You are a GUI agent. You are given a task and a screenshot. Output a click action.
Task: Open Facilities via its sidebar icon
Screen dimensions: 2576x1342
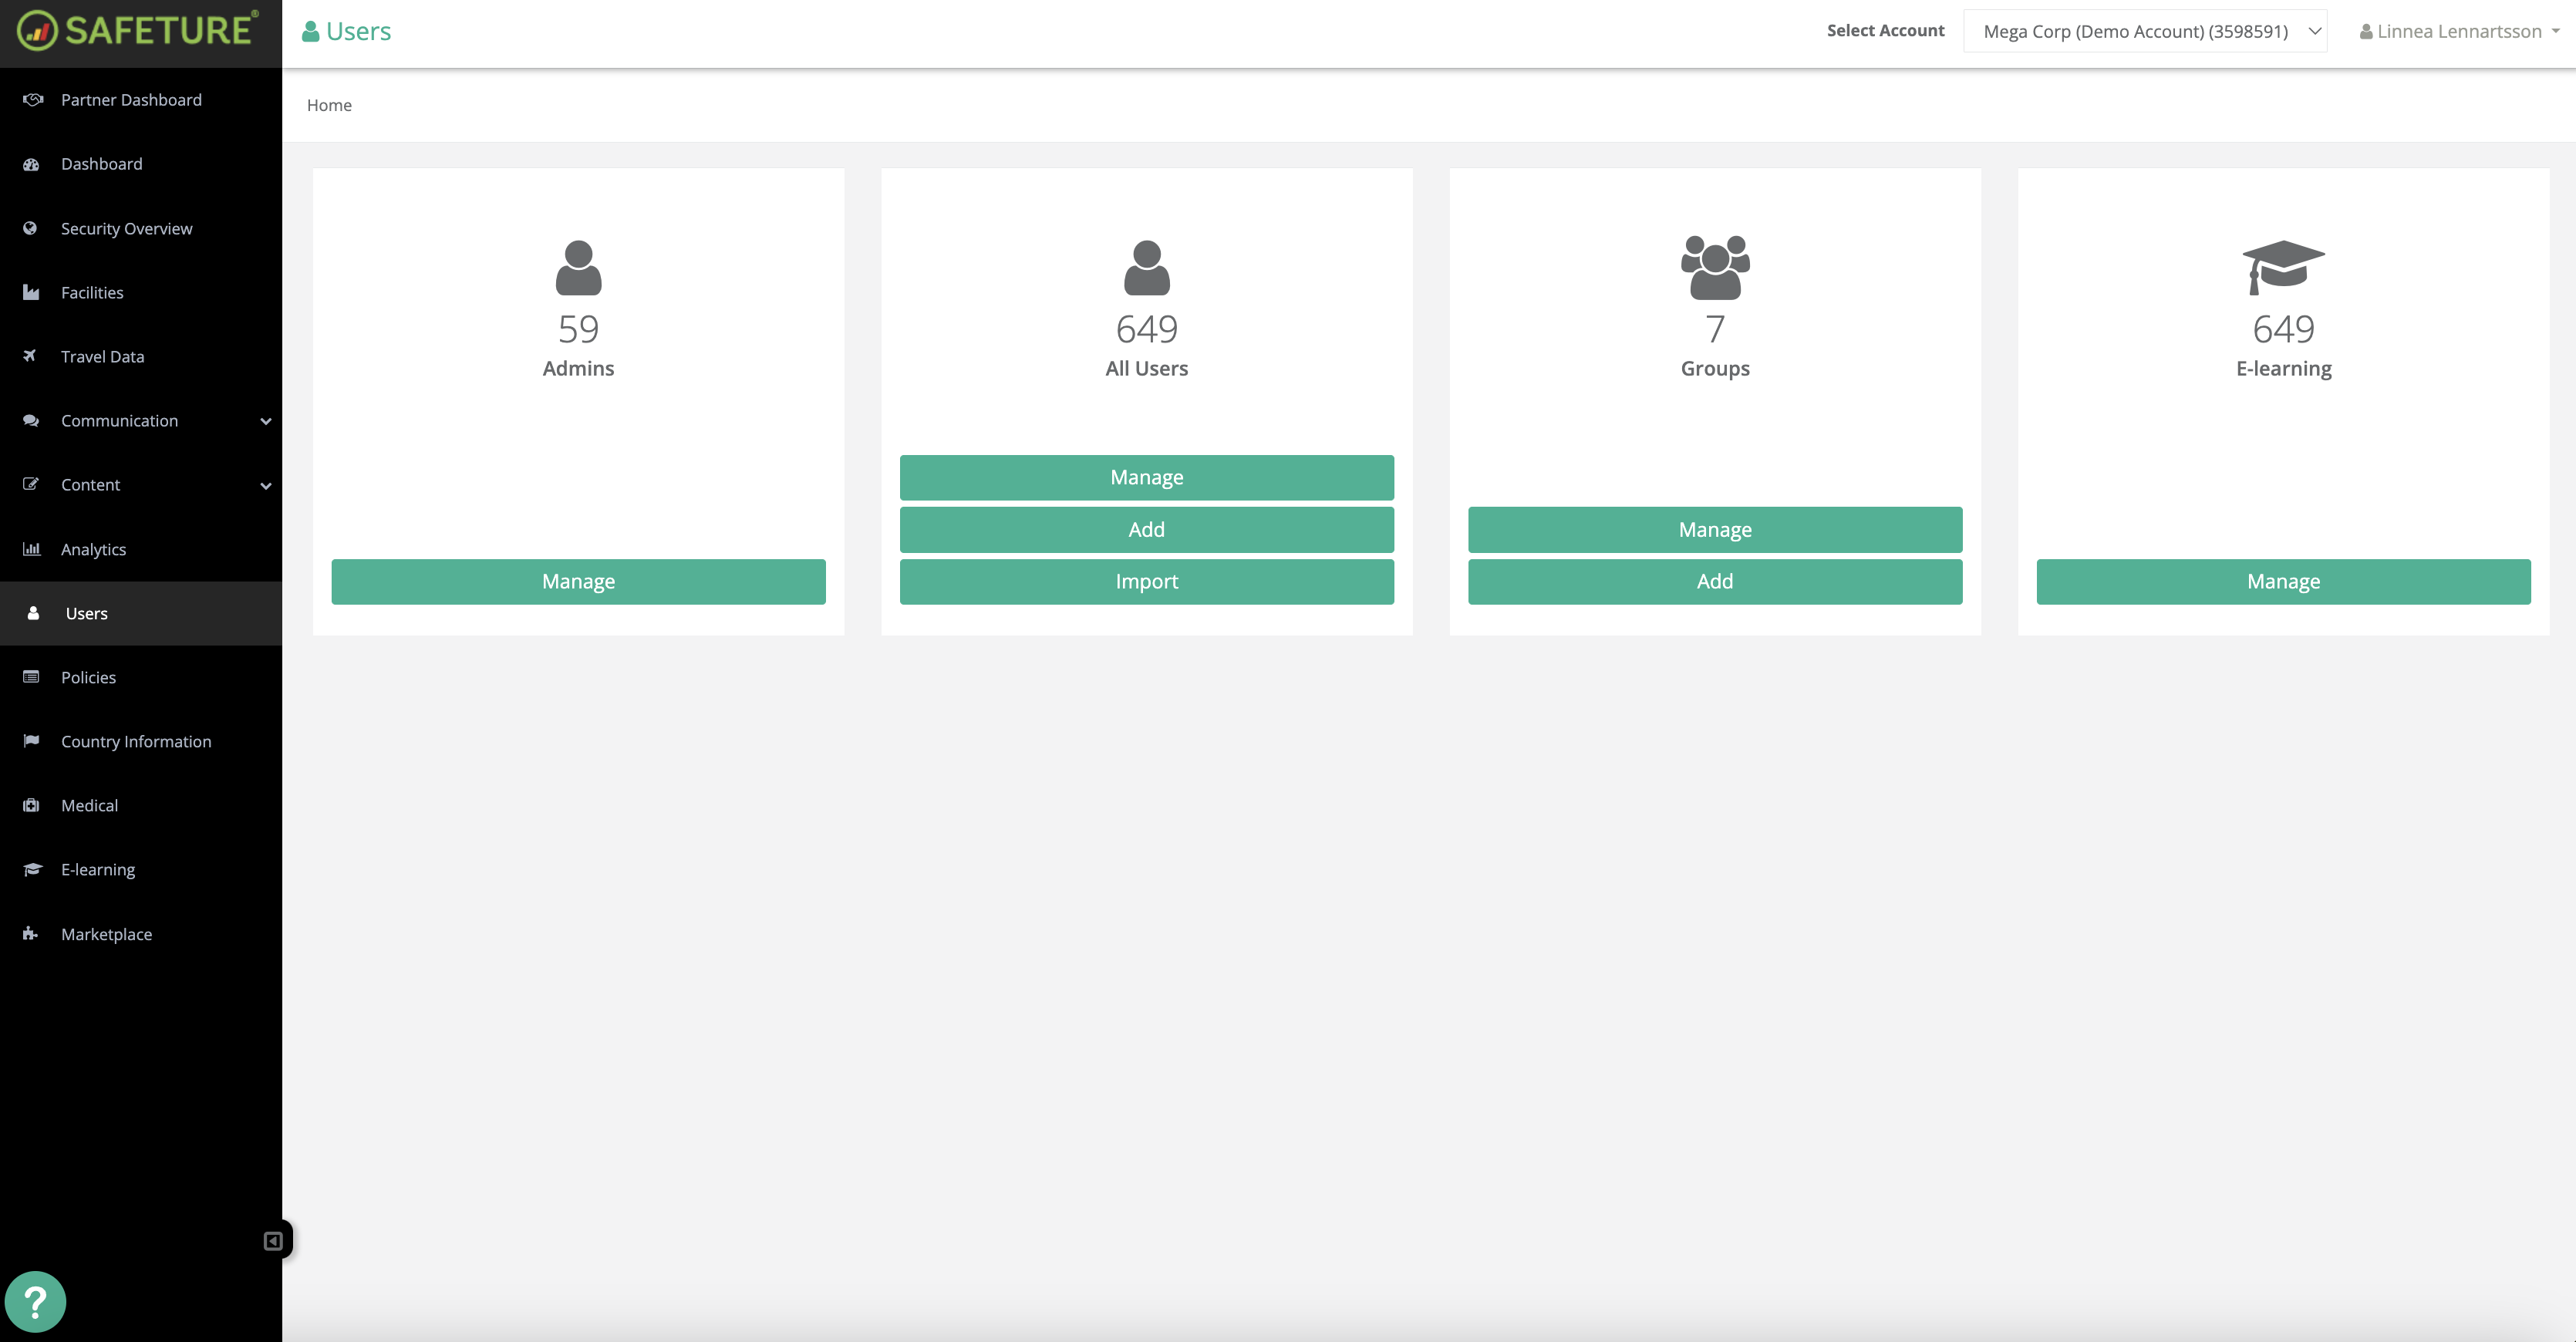pos(31,292)
